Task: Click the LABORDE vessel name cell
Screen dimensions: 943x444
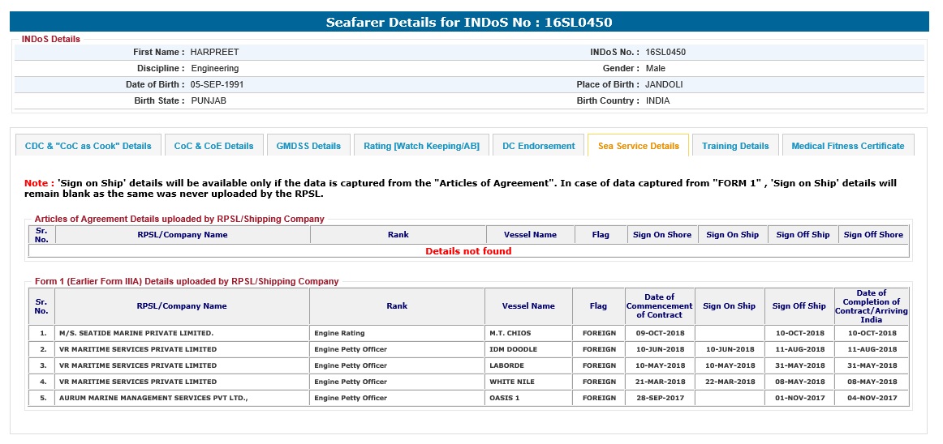Action: pyautogui.click(x=507, y=365)
